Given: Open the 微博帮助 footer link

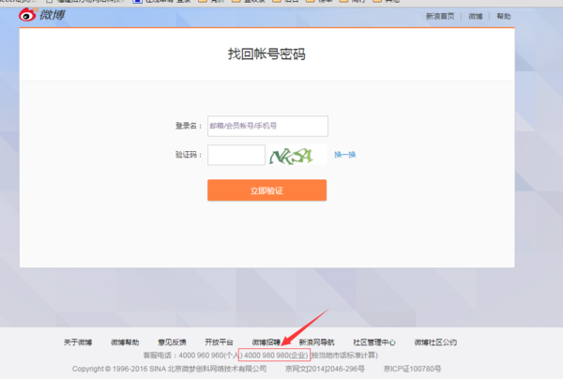Looking at the screenshot, I should click(x=125, y=342).
